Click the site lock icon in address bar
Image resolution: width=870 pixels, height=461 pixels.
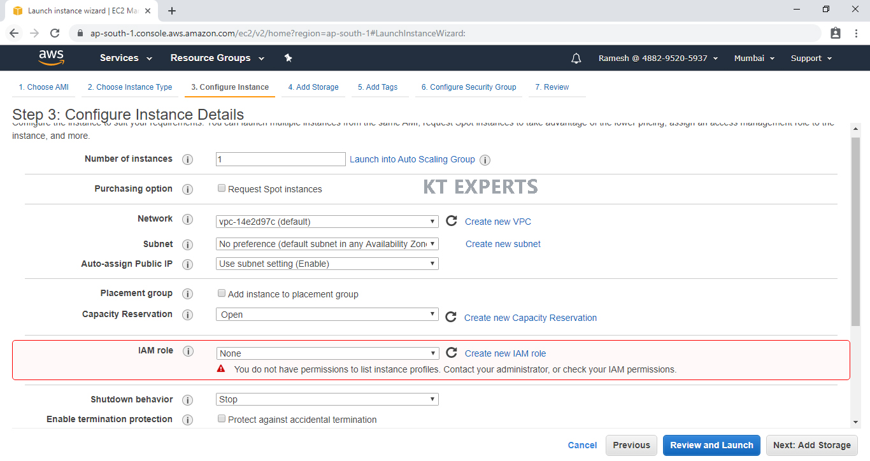[80, 33]
